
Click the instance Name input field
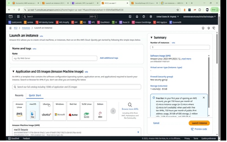[55, 58]
